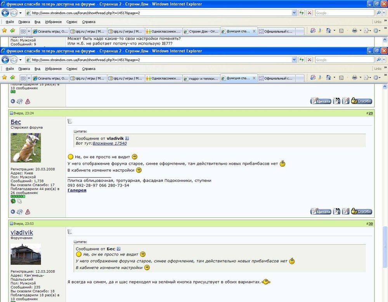Image resolution: width=388 pixels, height=302 pixels.
Task: Open the Сервис menu in the front window
Action: 72,69
